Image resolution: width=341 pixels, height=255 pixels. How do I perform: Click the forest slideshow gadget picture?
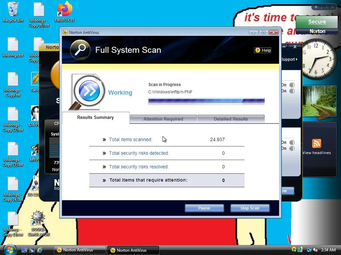(x=319, y=101)
